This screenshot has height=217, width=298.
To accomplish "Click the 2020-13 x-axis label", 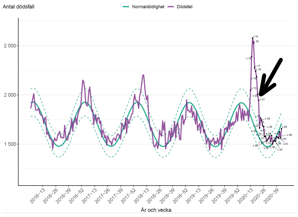I will coord(245,196).
